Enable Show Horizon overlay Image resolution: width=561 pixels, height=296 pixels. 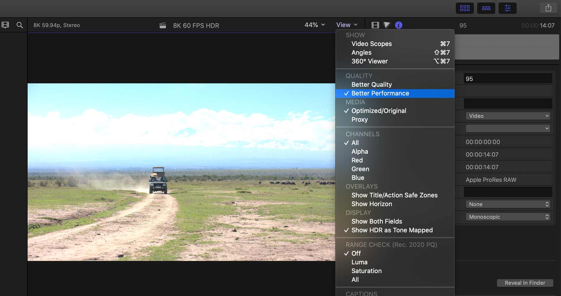point(395,204)
